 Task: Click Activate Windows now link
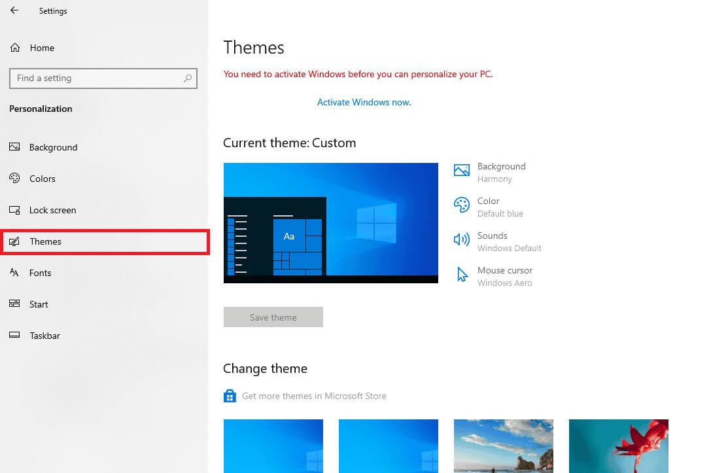pos(364,103)
